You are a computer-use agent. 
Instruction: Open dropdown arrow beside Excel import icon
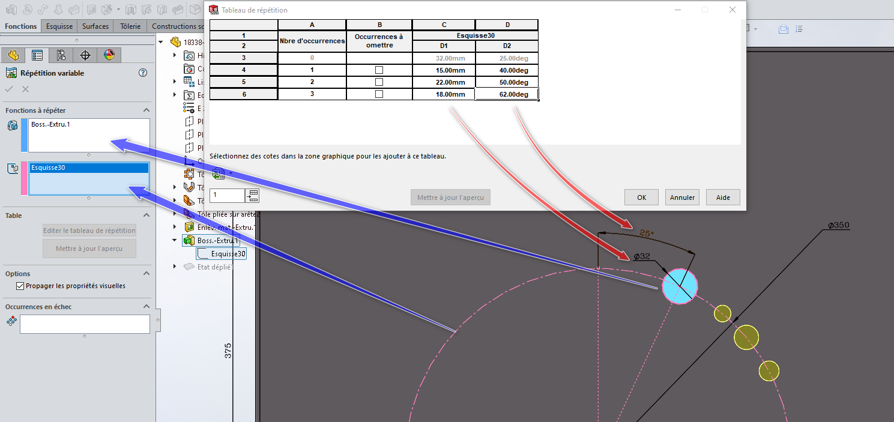click(231, 174)
